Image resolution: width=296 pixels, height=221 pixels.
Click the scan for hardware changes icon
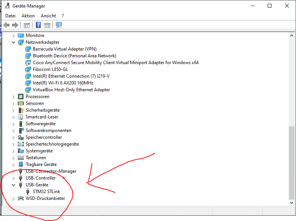59,25
